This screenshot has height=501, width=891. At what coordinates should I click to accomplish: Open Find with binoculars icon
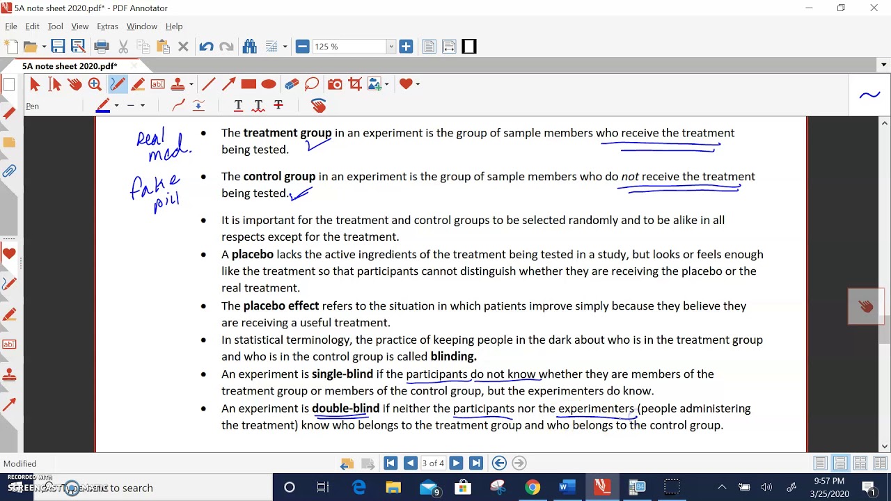coord(250,47)
